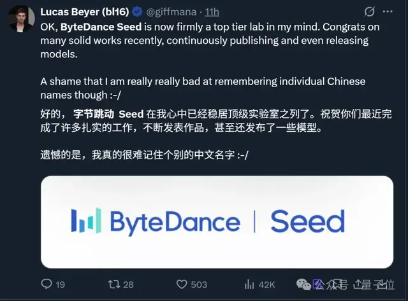408x301 pixels.
Task: Click the 28 reposts count
Action: [x=128, y=284]
